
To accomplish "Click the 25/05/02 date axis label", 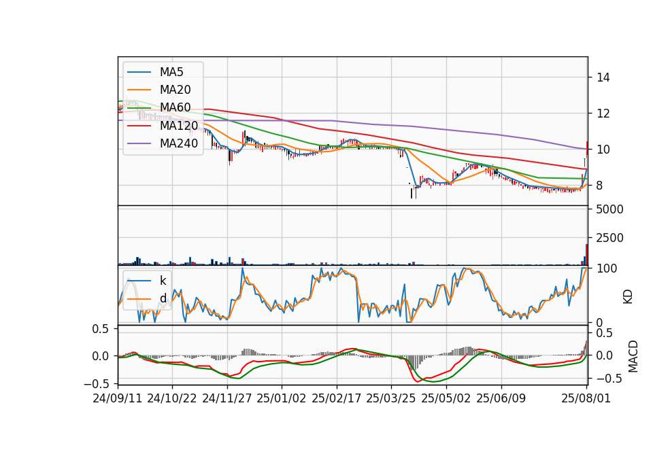I will (x=446, y=398).
